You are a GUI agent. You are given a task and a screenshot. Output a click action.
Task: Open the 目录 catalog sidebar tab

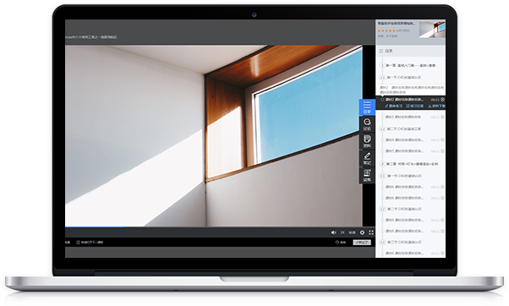tap(367, 107)
